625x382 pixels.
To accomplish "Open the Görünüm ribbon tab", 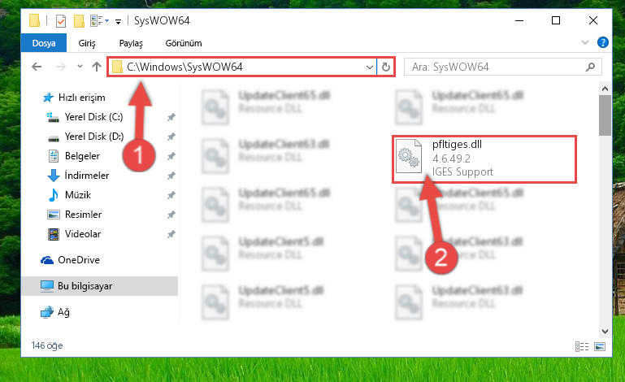I will pos(184,43).
